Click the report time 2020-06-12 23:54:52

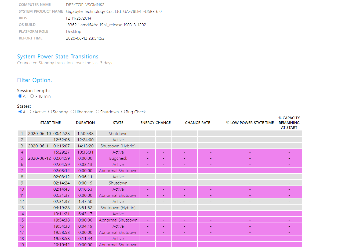point(85,38)
